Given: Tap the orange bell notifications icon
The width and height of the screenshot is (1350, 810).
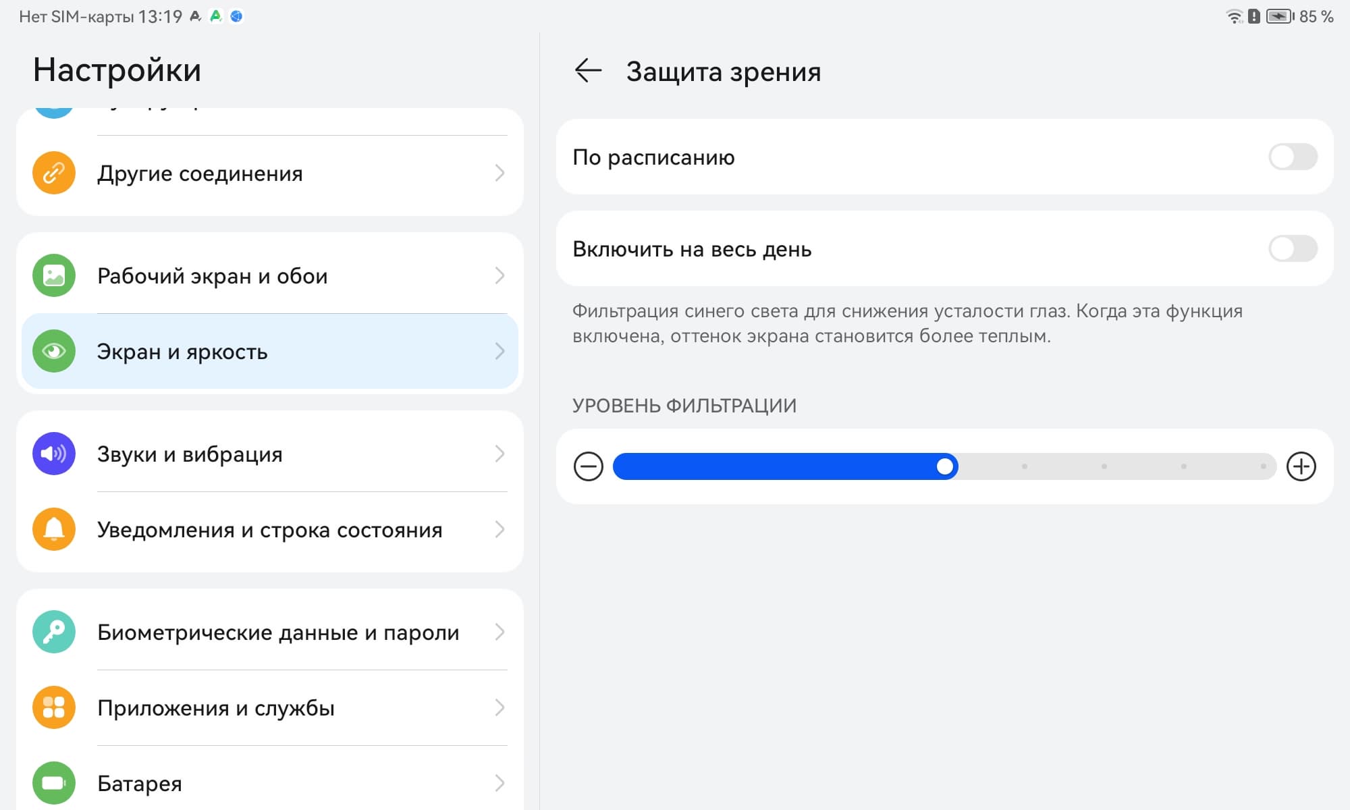Looking at the screenshot, I should pos(54,529).
